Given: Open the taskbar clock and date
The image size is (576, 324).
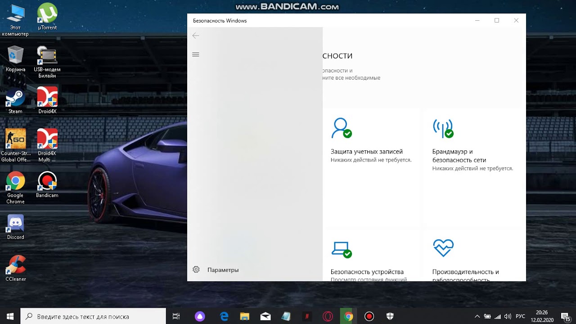Looking at the screenshot, I should pyautogui.click(x=542, y=316).
